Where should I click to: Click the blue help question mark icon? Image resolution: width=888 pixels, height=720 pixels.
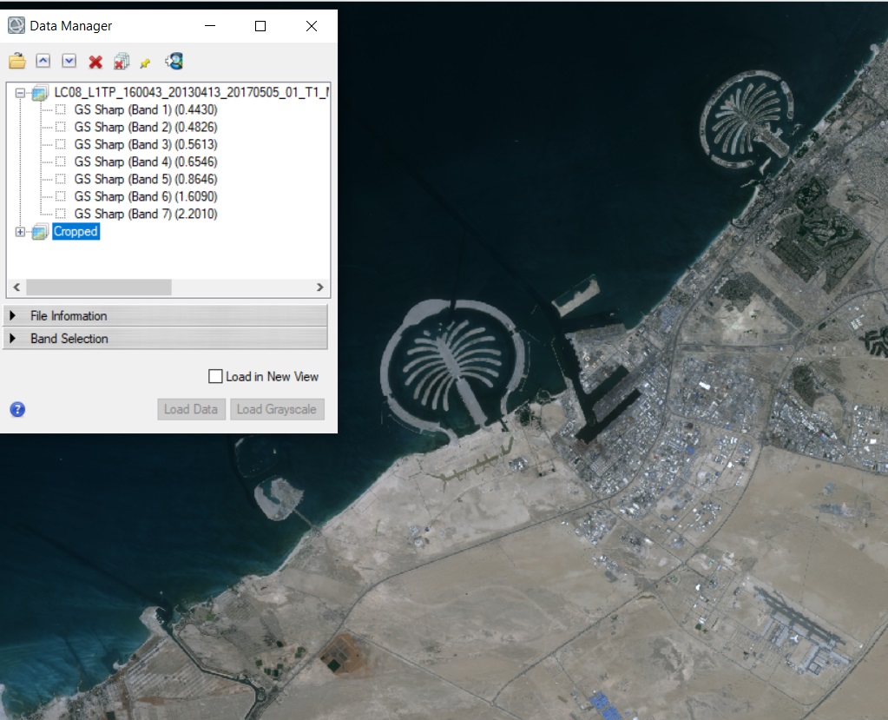click(17, 409)
